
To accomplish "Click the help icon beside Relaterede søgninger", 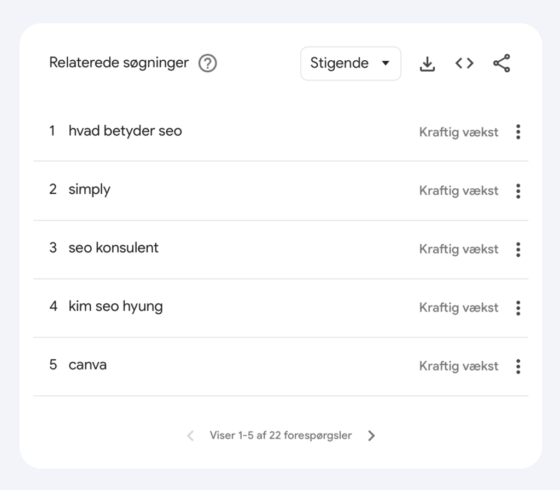I will (207, 64).
